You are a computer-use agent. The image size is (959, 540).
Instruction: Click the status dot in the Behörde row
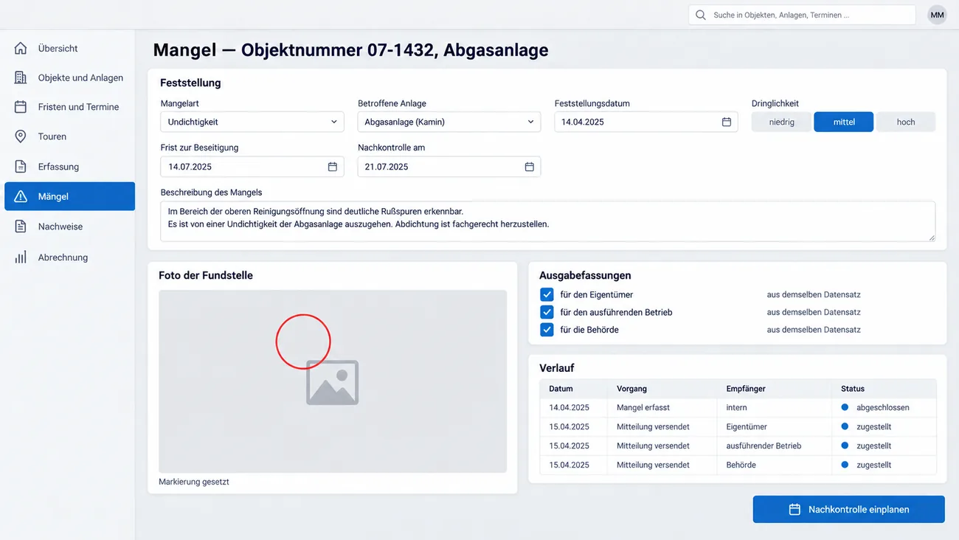click(x=845, y=465)
